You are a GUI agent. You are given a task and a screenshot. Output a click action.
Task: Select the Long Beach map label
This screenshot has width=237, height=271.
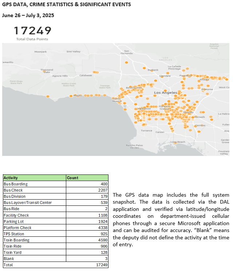(x=178, y=142)
